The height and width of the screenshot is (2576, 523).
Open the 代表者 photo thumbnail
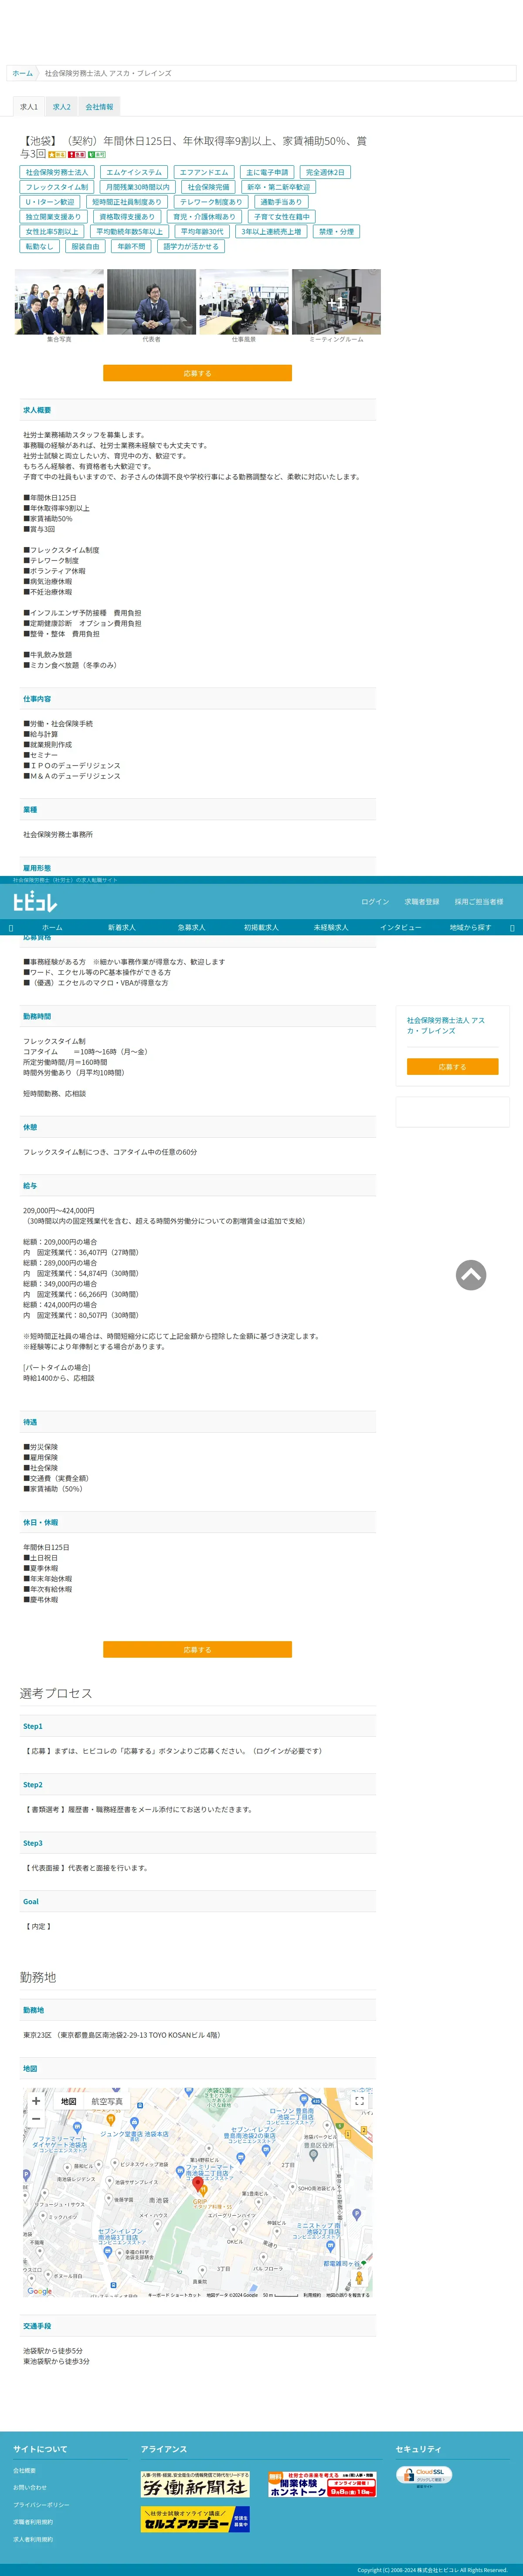coord(151,302)
